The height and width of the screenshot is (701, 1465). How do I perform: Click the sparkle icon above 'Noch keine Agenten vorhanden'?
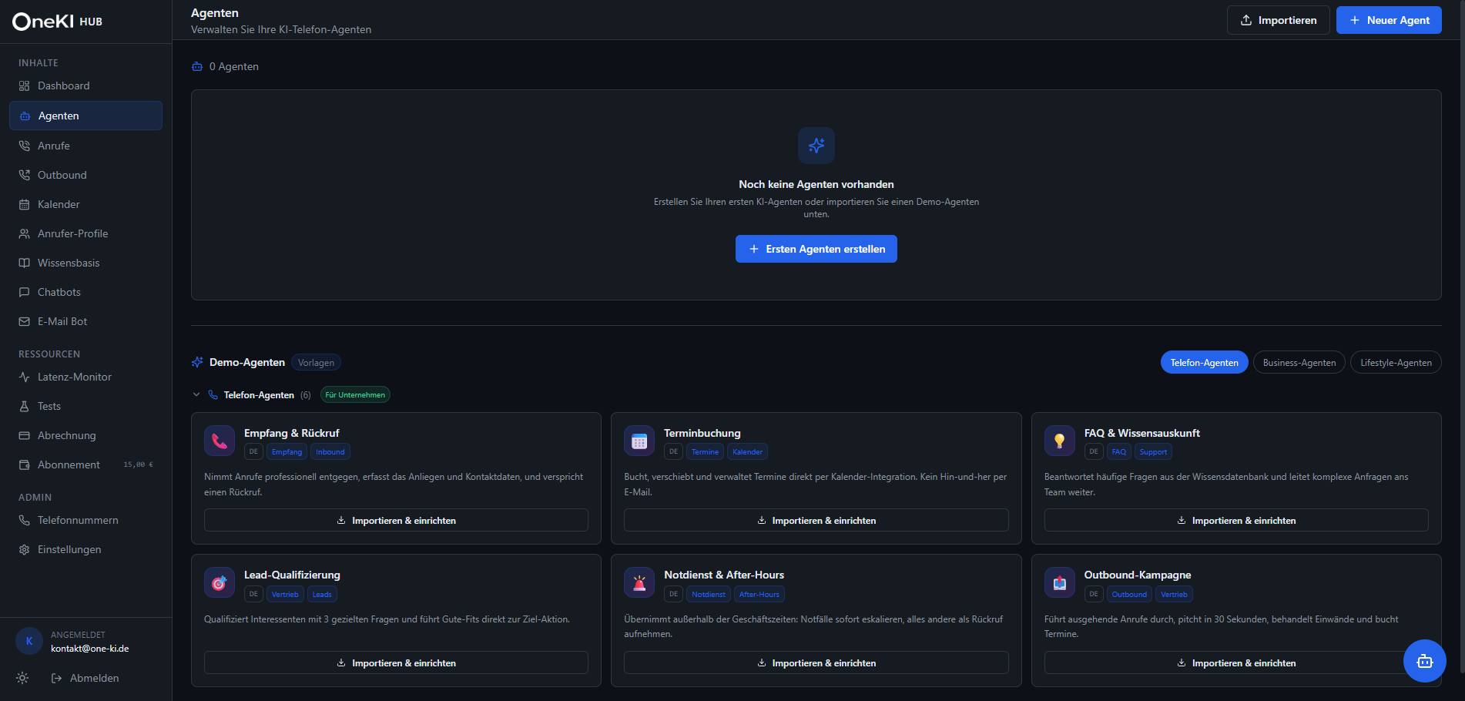[816, 146]
